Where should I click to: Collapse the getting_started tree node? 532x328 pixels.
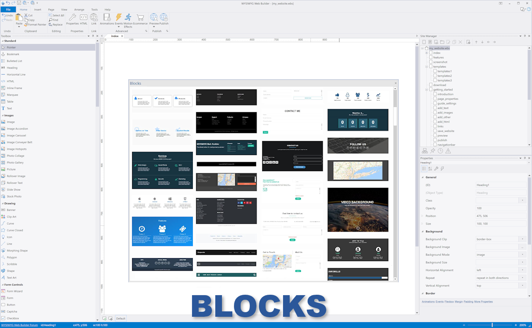[x=426, y=90]
